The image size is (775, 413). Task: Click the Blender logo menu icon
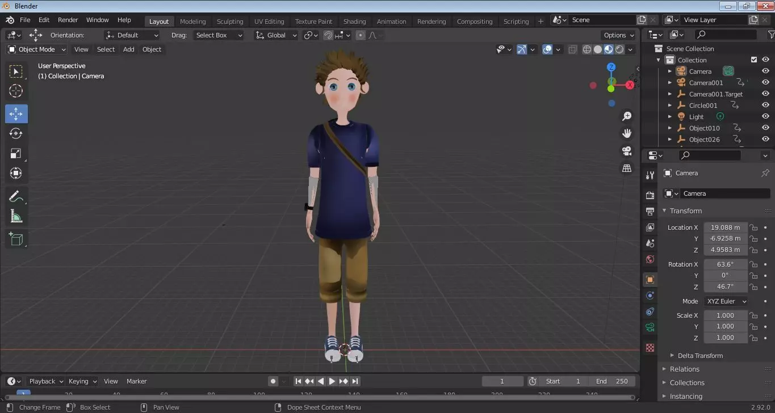point(10,20)
